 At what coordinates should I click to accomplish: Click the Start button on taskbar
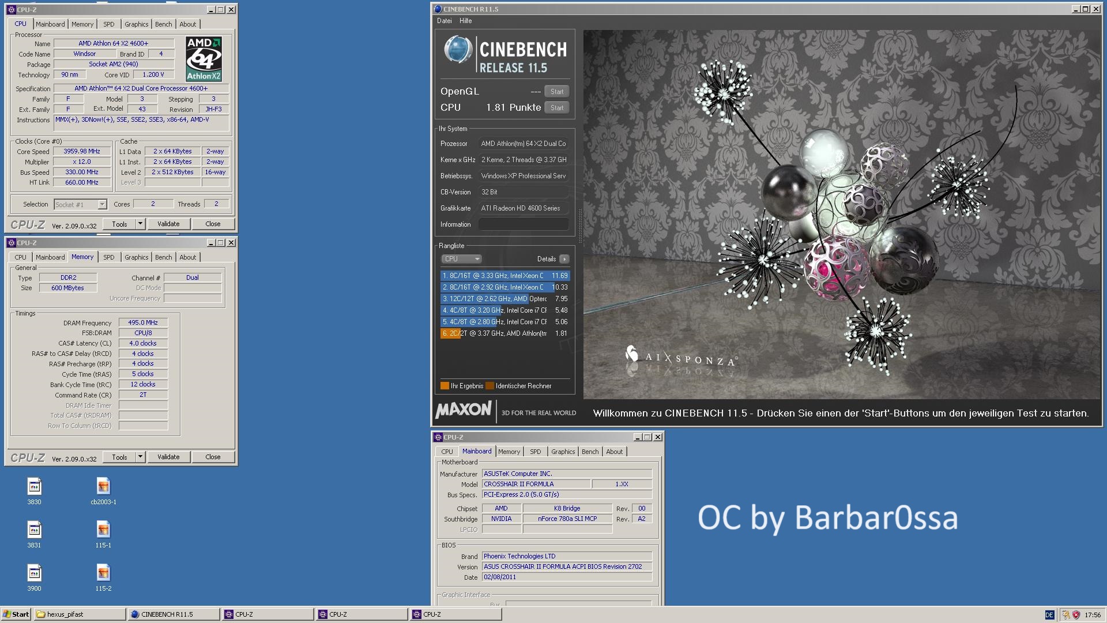tap(16, 614)
